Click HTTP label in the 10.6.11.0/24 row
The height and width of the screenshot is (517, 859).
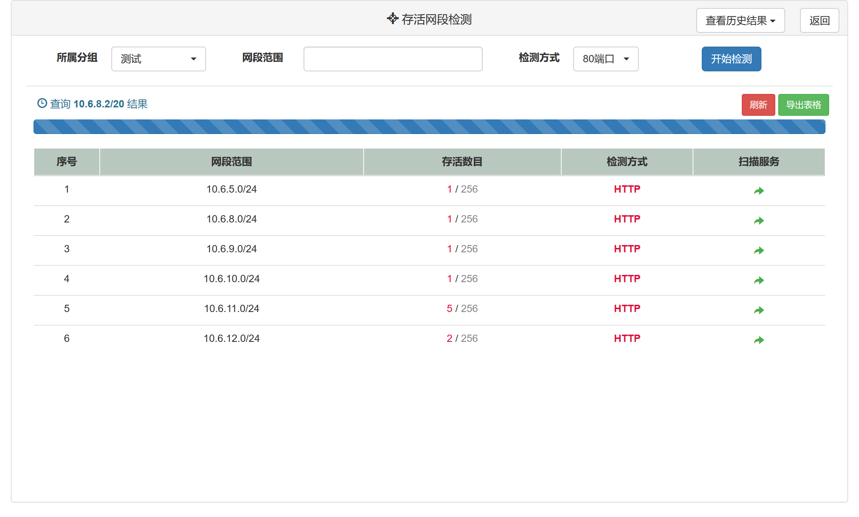627,308
